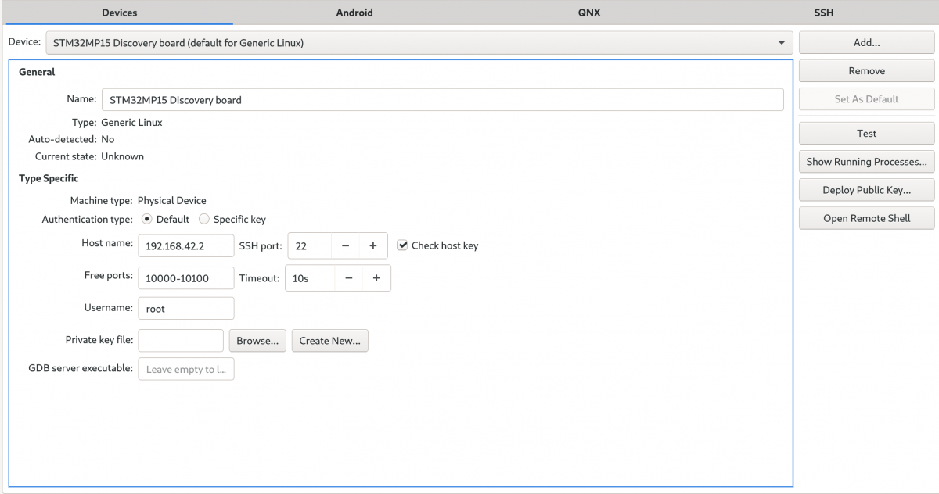Select Specific key authentication type
Screen dimensions: 939x494
[x=204, y=220]
